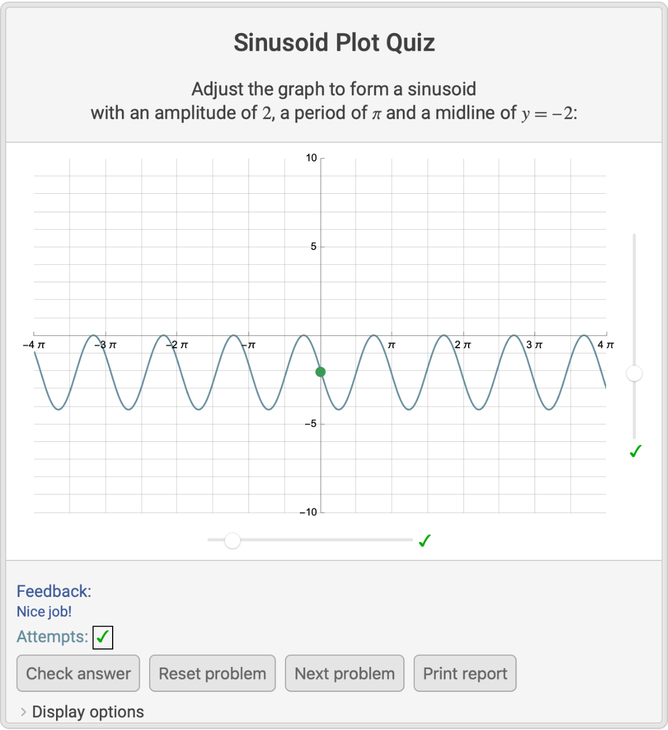Screen dimensions: 668x730
Task: Click the green point on the sinusoid
Action: (321, 372)
